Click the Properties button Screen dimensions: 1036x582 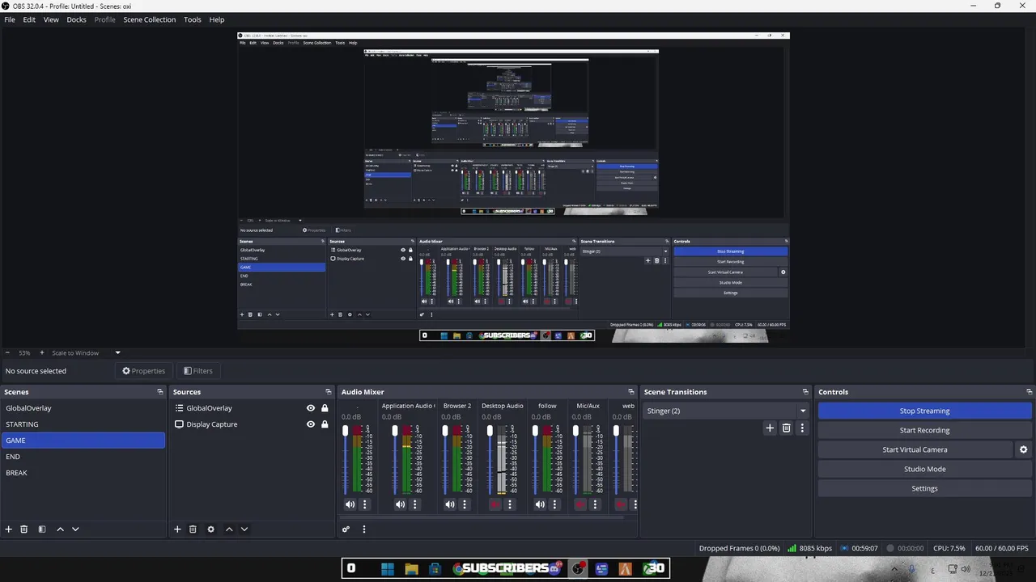pyautogui.click(x=143, y=371)
